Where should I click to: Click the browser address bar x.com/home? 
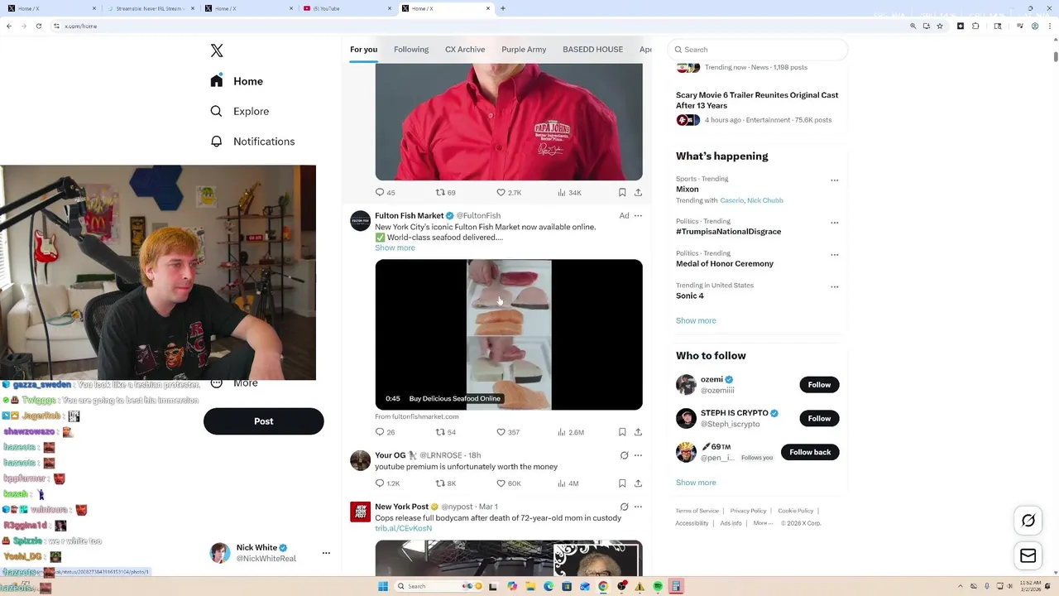(480, 26)
